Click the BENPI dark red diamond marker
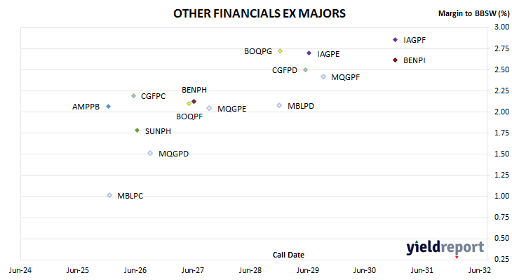 tap(395, 60)
